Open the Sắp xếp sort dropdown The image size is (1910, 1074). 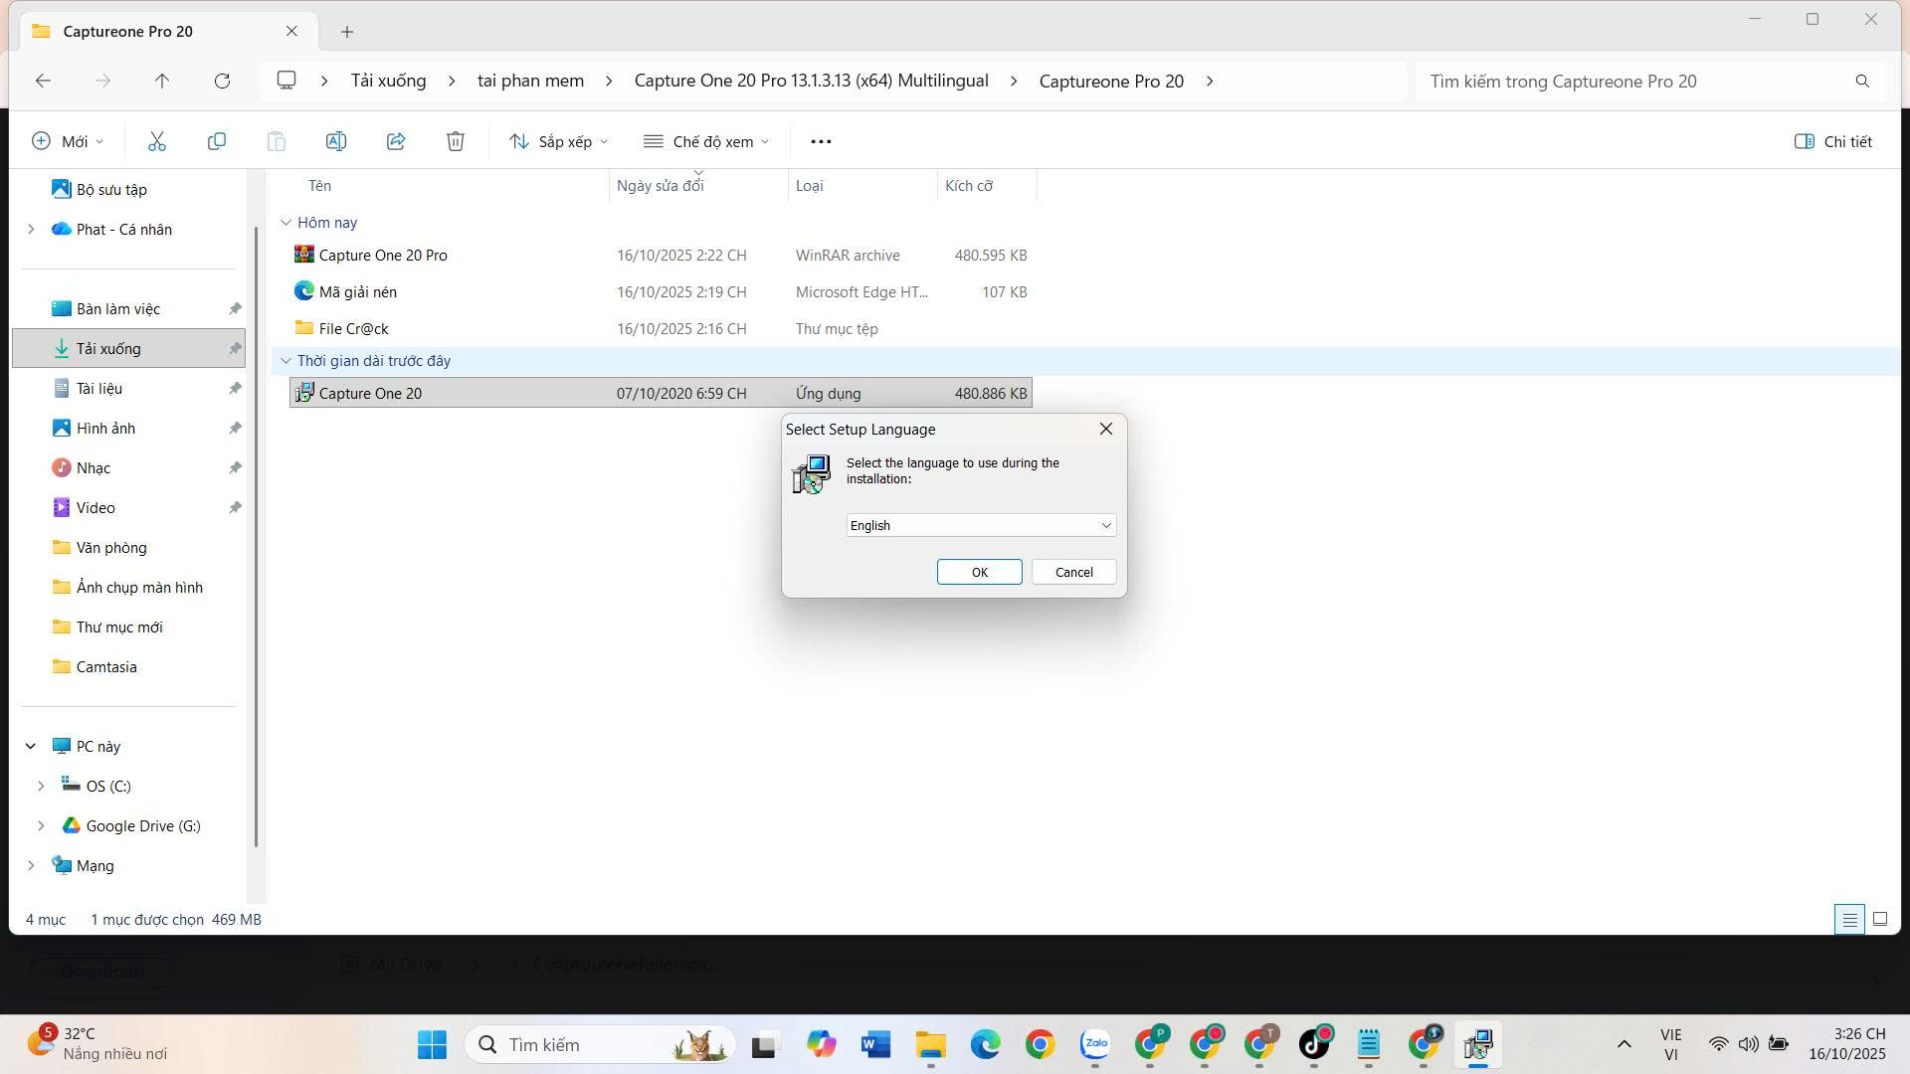(x=558, y=141)
